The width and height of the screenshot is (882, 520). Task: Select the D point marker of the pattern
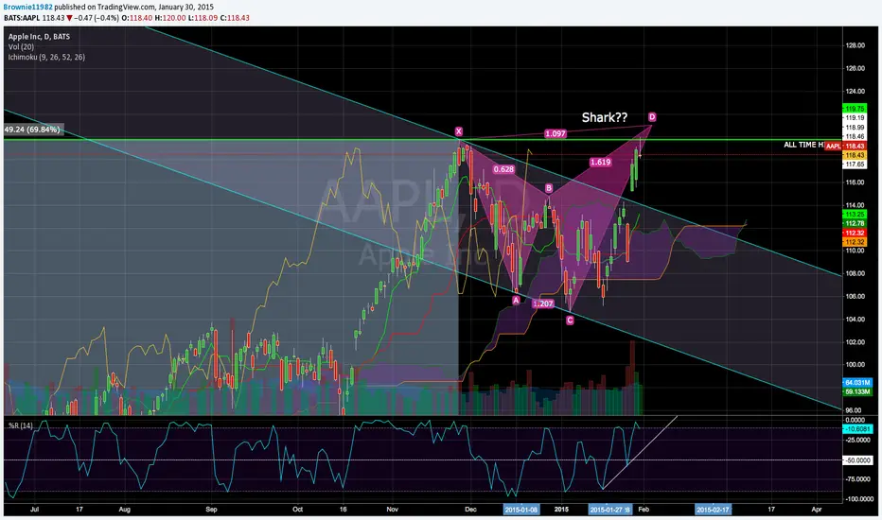click(x=652, y=117)
